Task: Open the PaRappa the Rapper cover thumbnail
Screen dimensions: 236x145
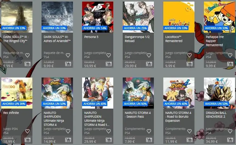Action: tap(219, 17)
